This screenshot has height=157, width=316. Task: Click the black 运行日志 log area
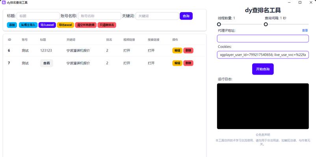click(x=263, y=106)
